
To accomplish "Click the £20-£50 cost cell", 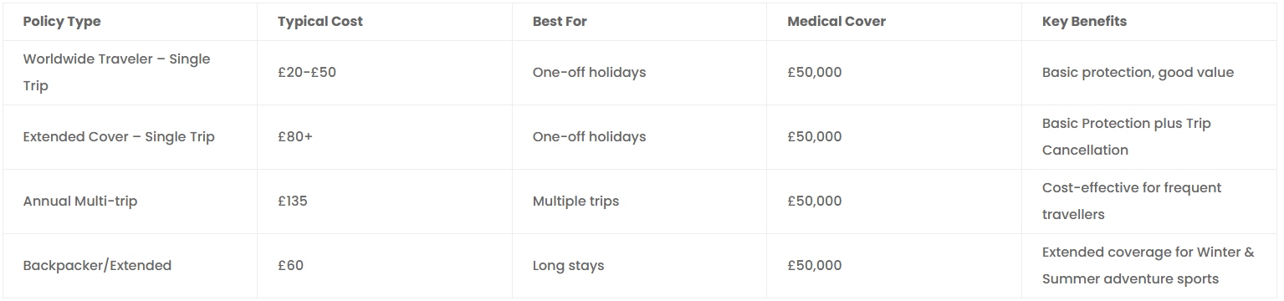I will tap(307, 73).
